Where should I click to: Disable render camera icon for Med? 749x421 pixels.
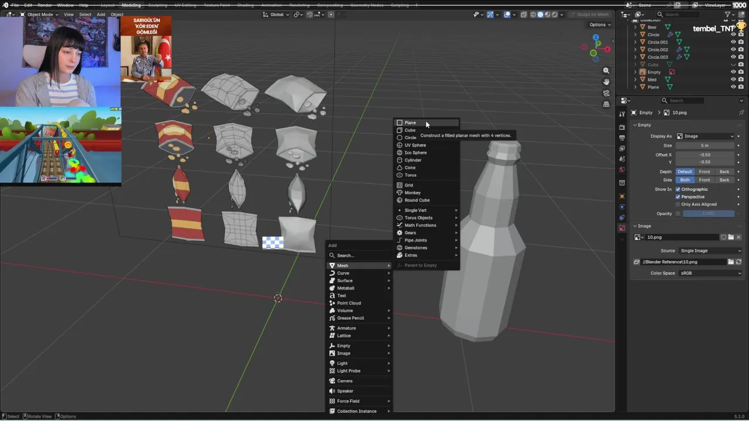[741, 80]
